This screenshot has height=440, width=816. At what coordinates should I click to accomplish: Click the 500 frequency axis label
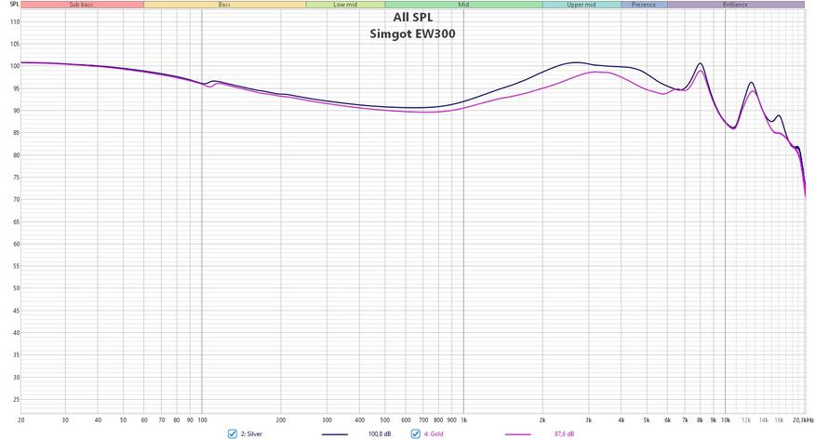385,420
